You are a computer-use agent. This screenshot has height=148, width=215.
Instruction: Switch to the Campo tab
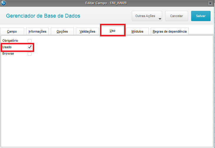(12, 31)
